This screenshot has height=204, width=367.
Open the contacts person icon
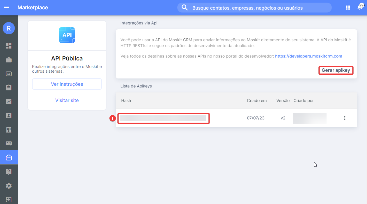(x=9, y=116)
